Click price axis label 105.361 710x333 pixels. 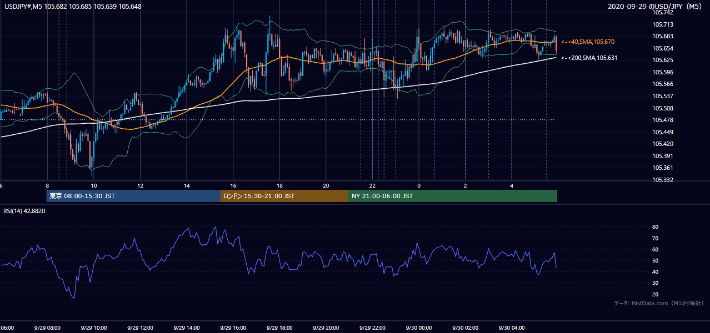click(x=662, y=168)
